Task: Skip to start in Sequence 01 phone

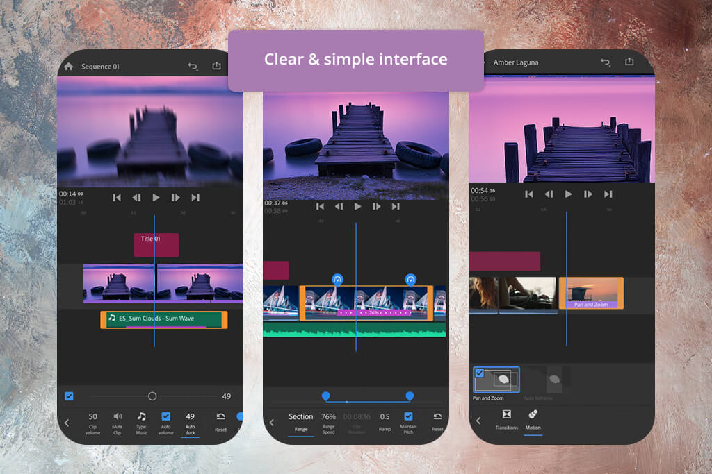Action: [x=117, y=198]
